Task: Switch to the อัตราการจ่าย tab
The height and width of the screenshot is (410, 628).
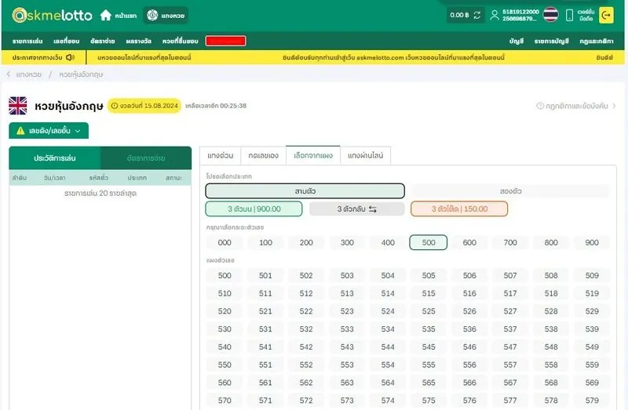Action: [x=146, y=158]
